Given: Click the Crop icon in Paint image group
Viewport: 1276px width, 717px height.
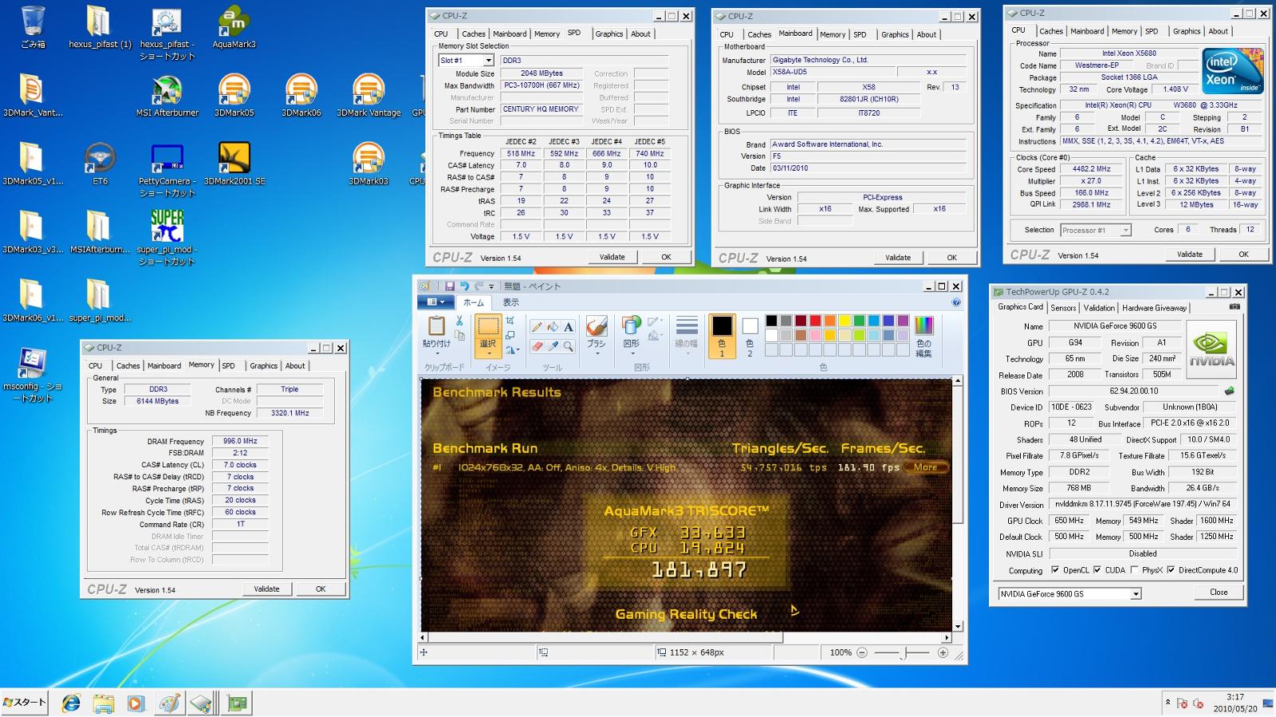Looking at the screenshot, I should tap(510, 321).
